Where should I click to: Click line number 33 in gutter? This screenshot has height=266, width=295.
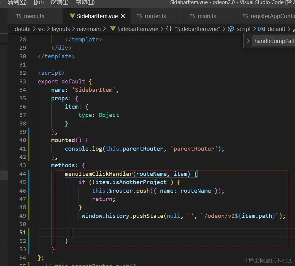click(x=23, y=82)
